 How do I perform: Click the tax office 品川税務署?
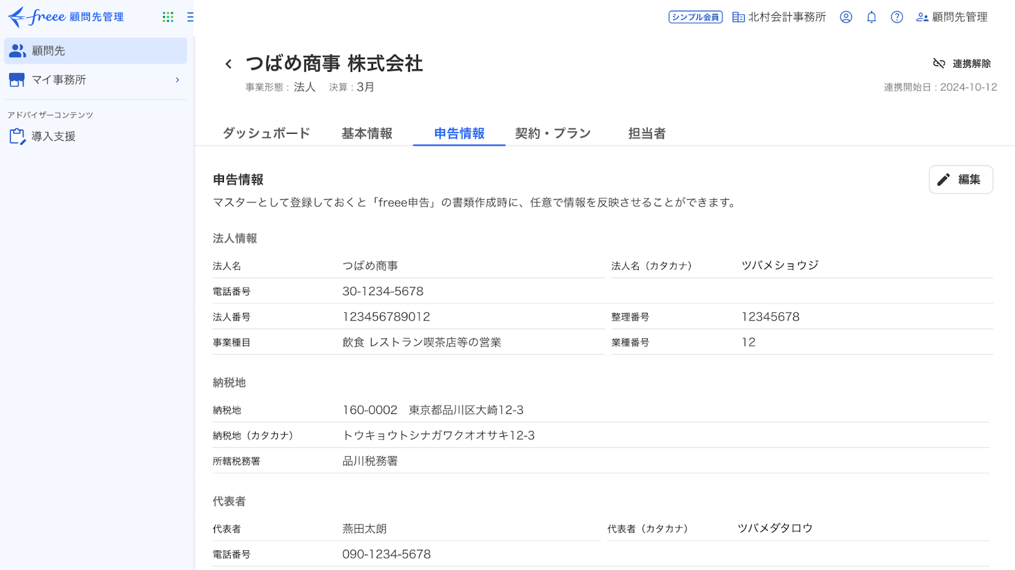coord(370,461)
